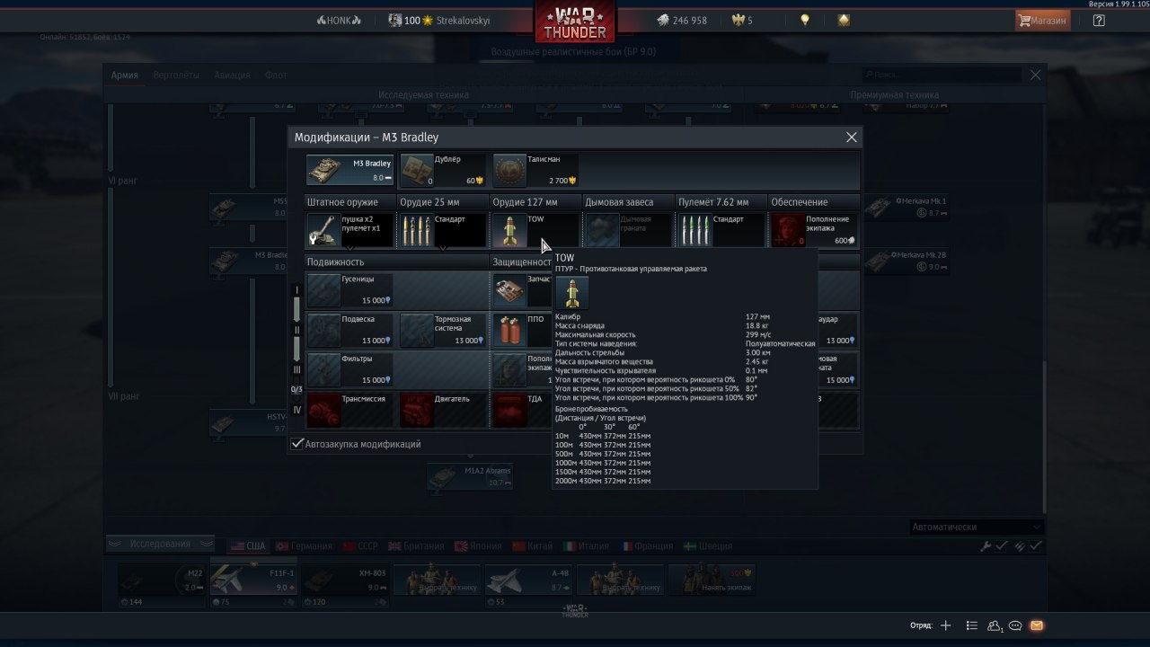Select the Германия country tab

point(304,545)
